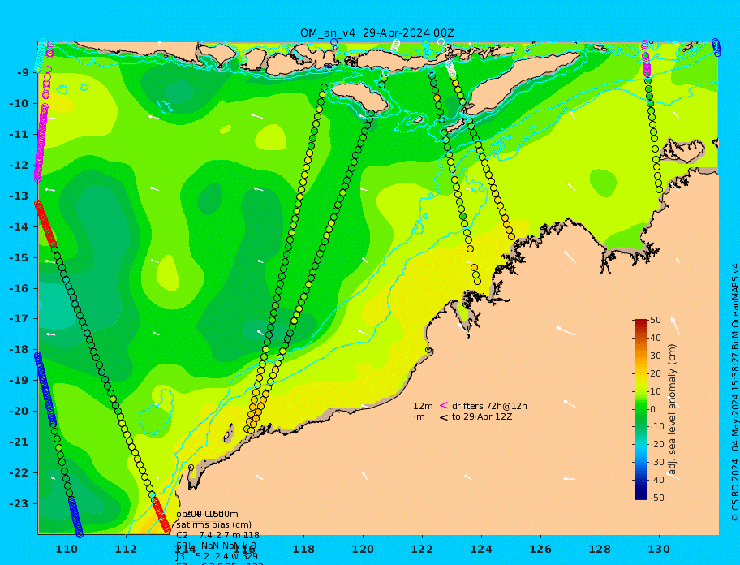Click the magenta altimeter track near 11°S

41,141
